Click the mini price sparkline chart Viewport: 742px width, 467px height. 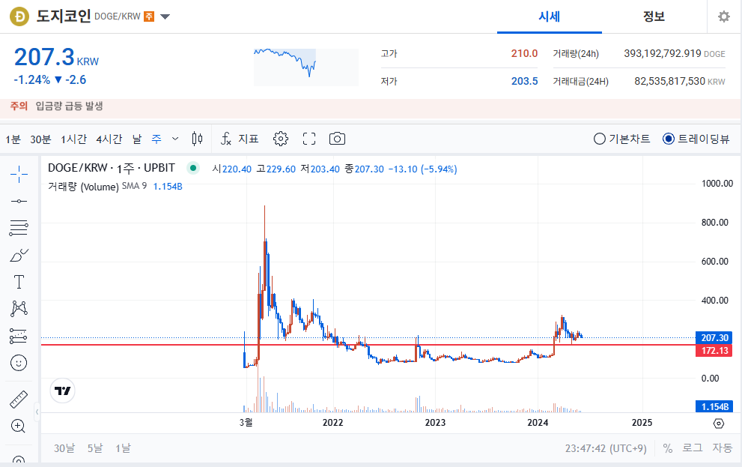pyautogui.click(x=306, y=67)
